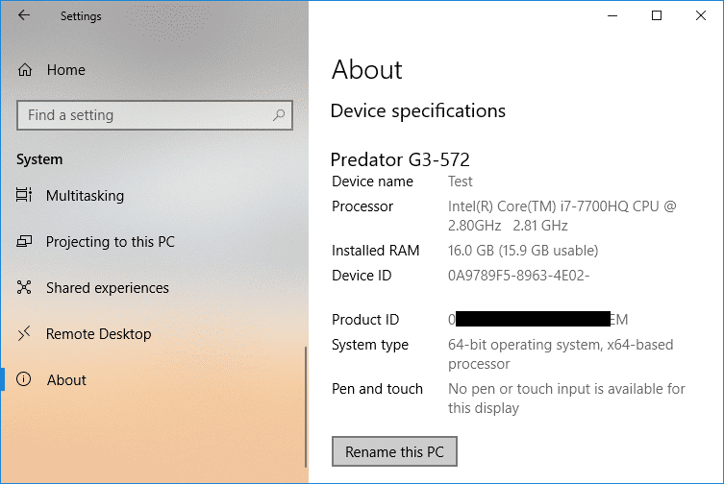Click the Remote Desktop icon
The image size is (724, 484).
pyautogui.click(x=24, y=333)
